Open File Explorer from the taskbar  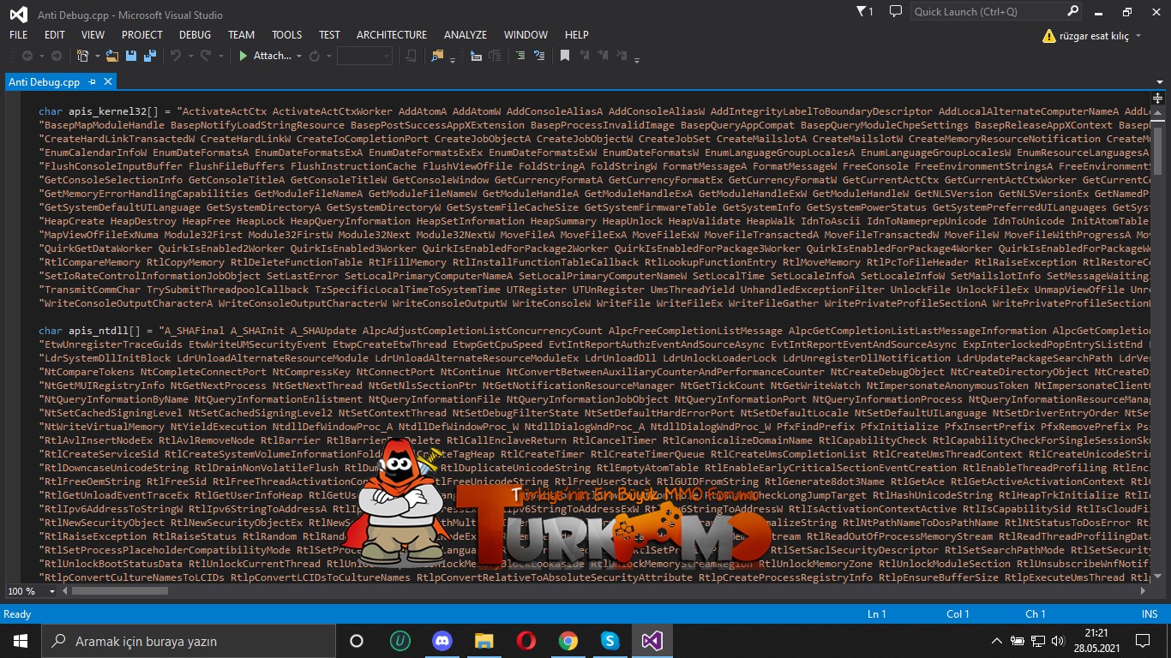coord(484,641)
